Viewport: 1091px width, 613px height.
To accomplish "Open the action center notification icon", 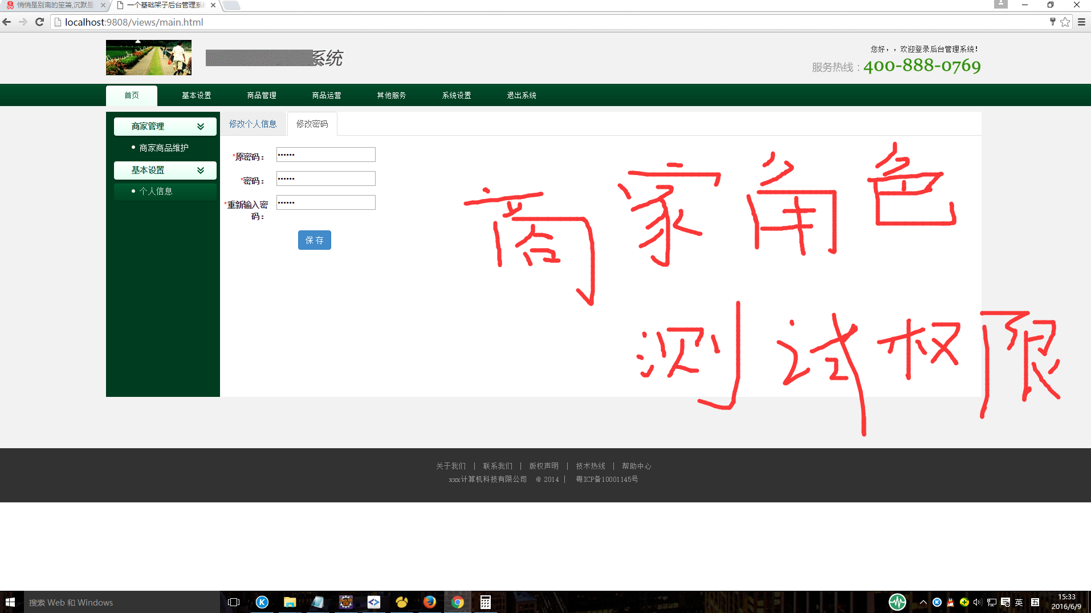I will coord(1005,602).
